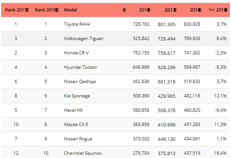Click the Model column header label
This screenshot has height=158, width=231.
click(70, 10)
